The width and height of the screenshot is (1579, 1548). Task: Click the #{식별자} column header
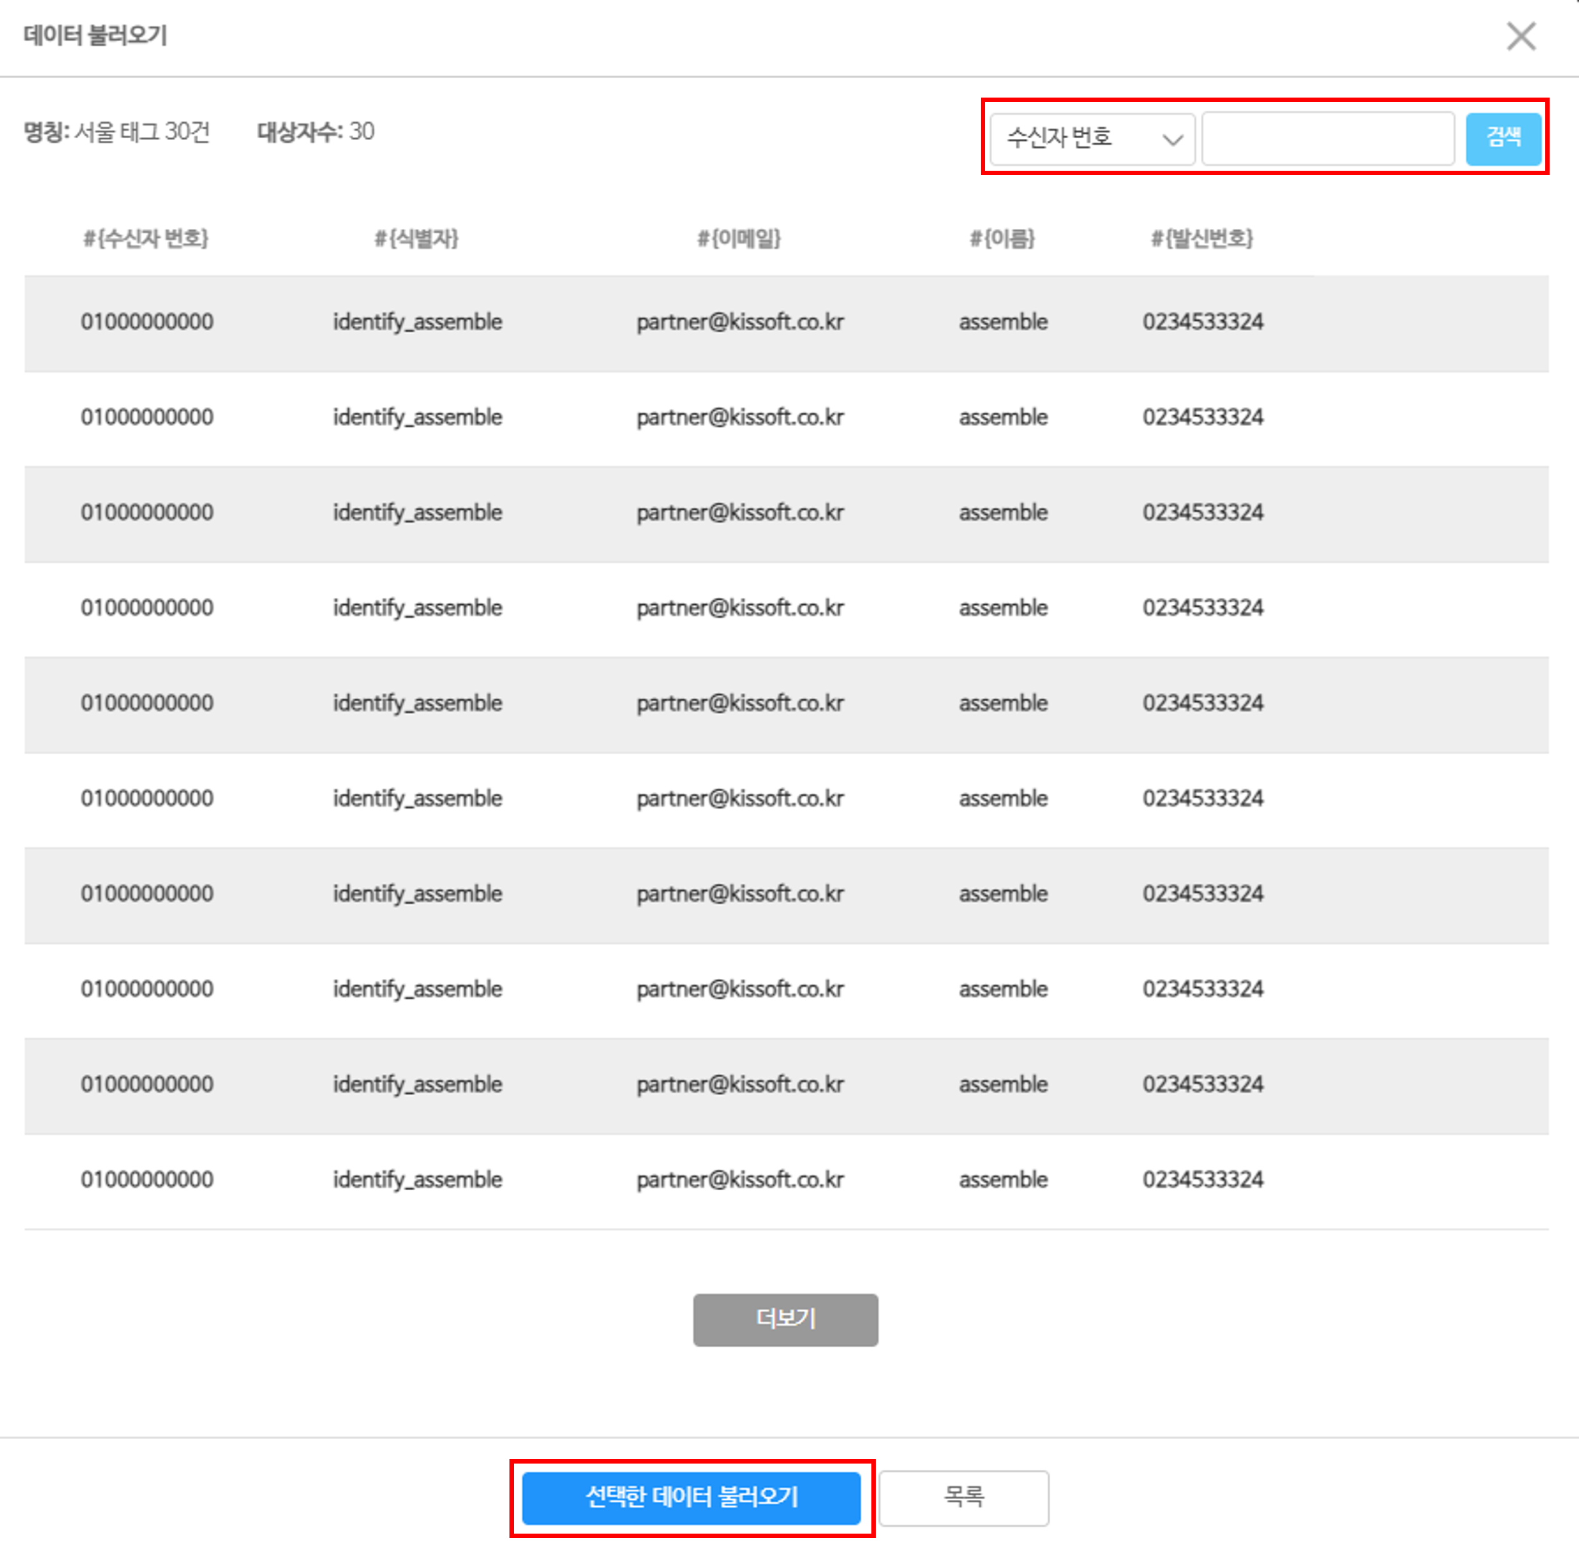(417, 238)
